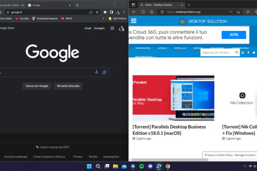Viewport: 257px width, 171px height.
Task: Open new tab in Chrome
Action: (x=78, y=5)
